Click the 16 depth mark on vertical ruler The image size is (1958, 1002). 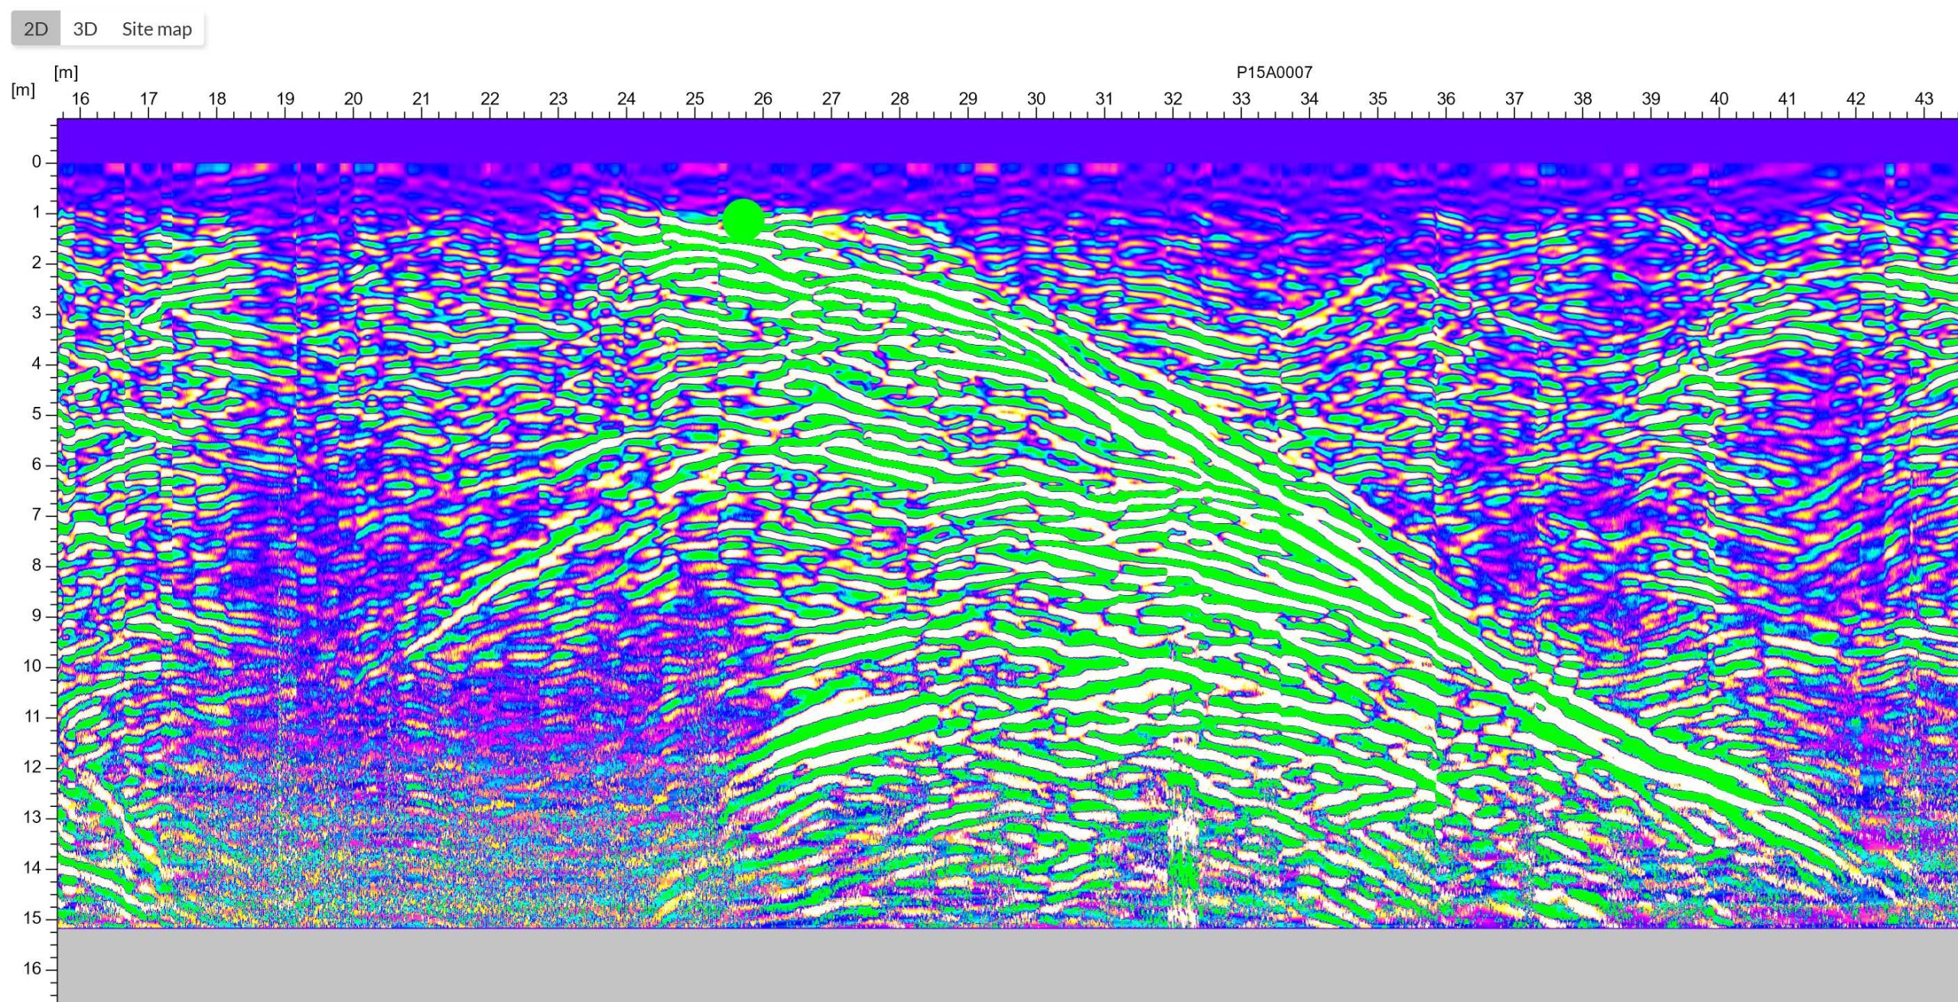33,969
